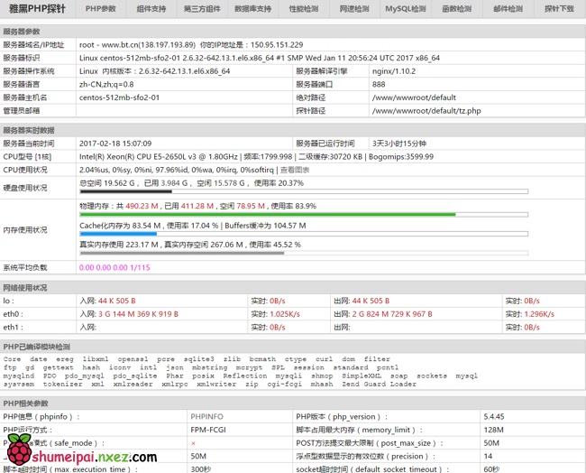Open the PHPINFO link
The image size is (586, 473).
coord(206,416)
